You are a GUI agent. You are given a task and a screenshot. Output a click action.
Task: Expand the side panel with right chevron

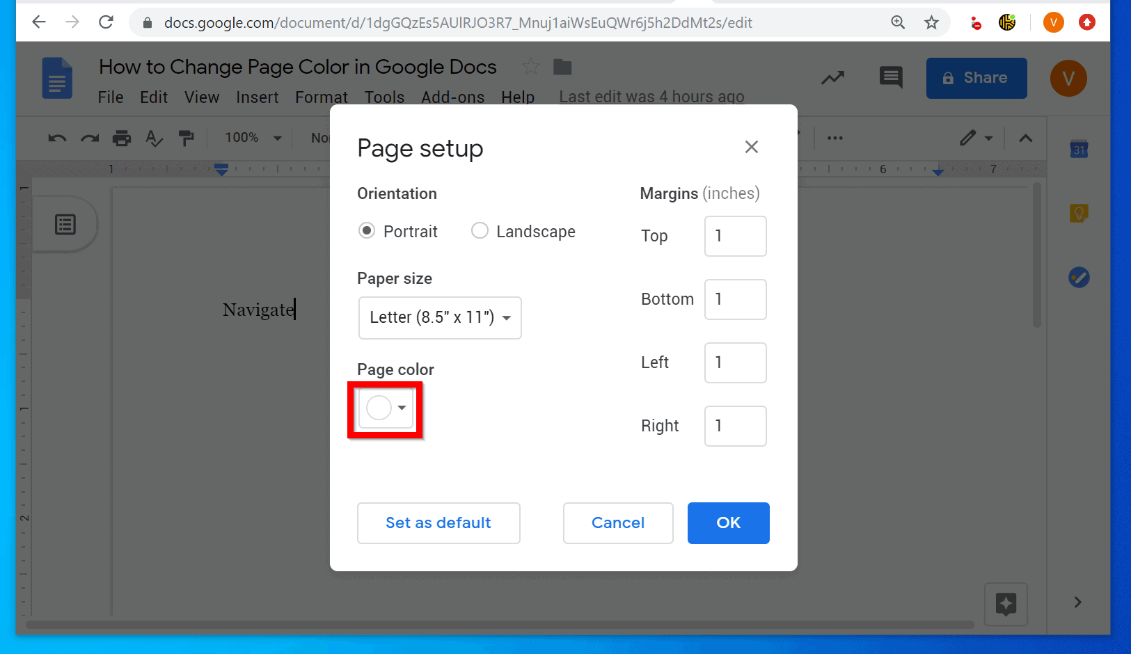pyautogui.click(x=1077, y=603)
